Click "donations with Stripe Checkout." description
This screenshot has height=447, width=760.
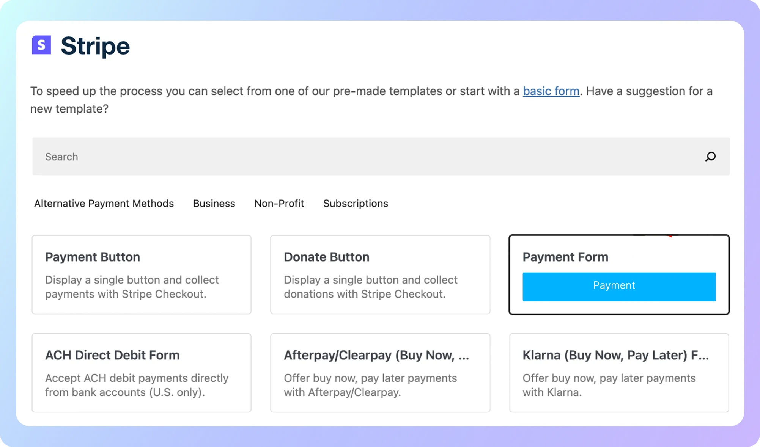[365, 294]
